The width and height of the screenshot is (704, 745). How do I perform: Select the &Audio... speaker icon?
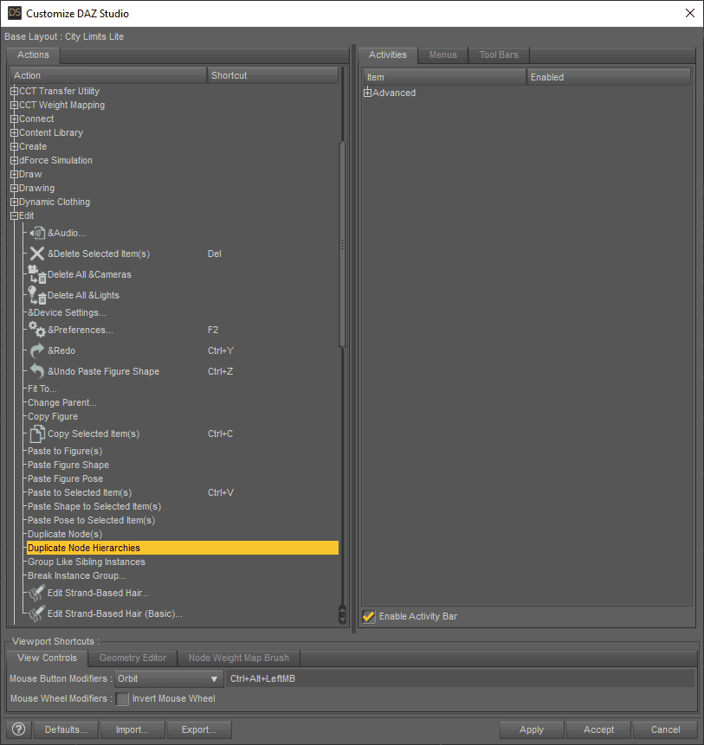point(37,233)
